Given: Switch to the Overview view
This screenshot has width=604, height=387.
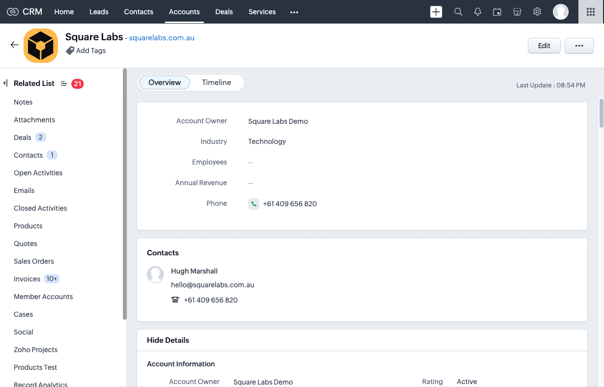Looking at the screenshot, I should point(165,83).
